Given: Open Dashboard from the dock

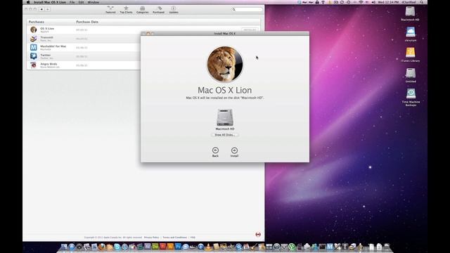Looking at the screenshot, I should pyautogui.click(x=79, y=247).
